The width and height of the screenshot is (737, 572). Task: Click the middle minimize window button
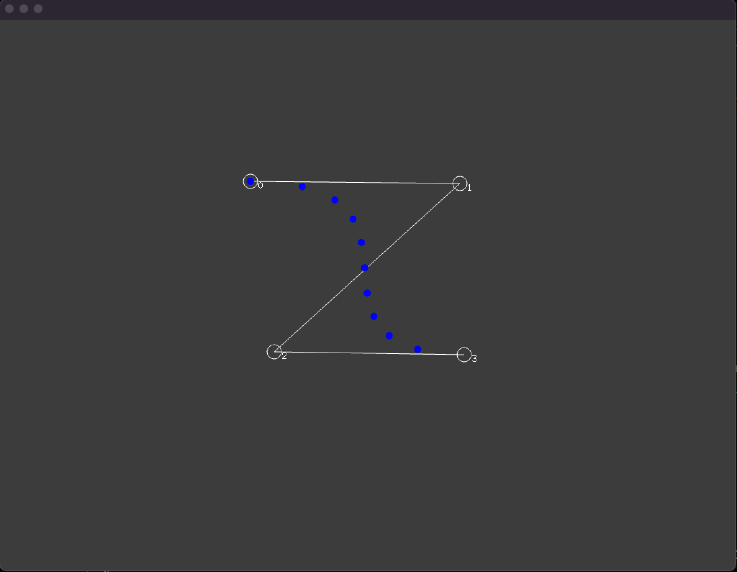(x=24, y=9)
